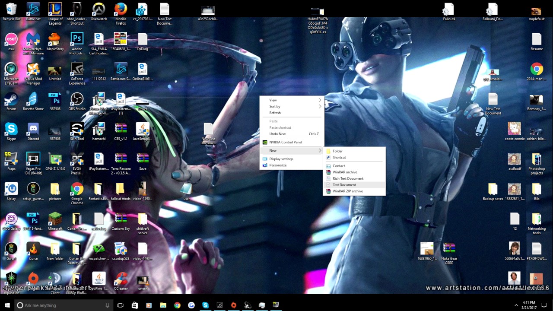
Task: Click the Ask me anything search box
Action: coord(64,305)
